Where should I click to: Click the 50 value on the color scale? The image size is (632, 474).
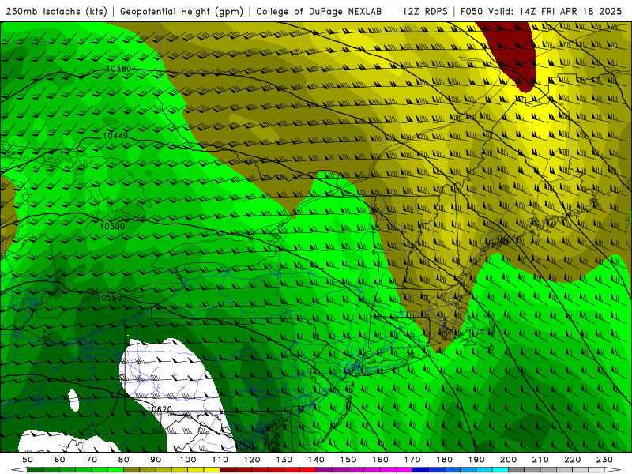pos(28,460)
